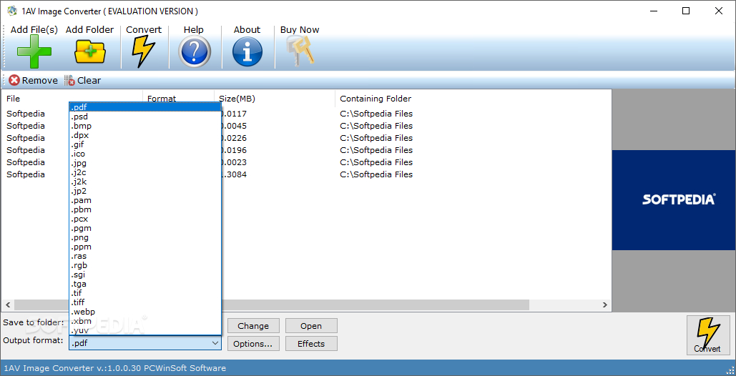Select .j2k in the format list
The width and height of the screenshot is (736, 376).
click(x=145, y=182)
